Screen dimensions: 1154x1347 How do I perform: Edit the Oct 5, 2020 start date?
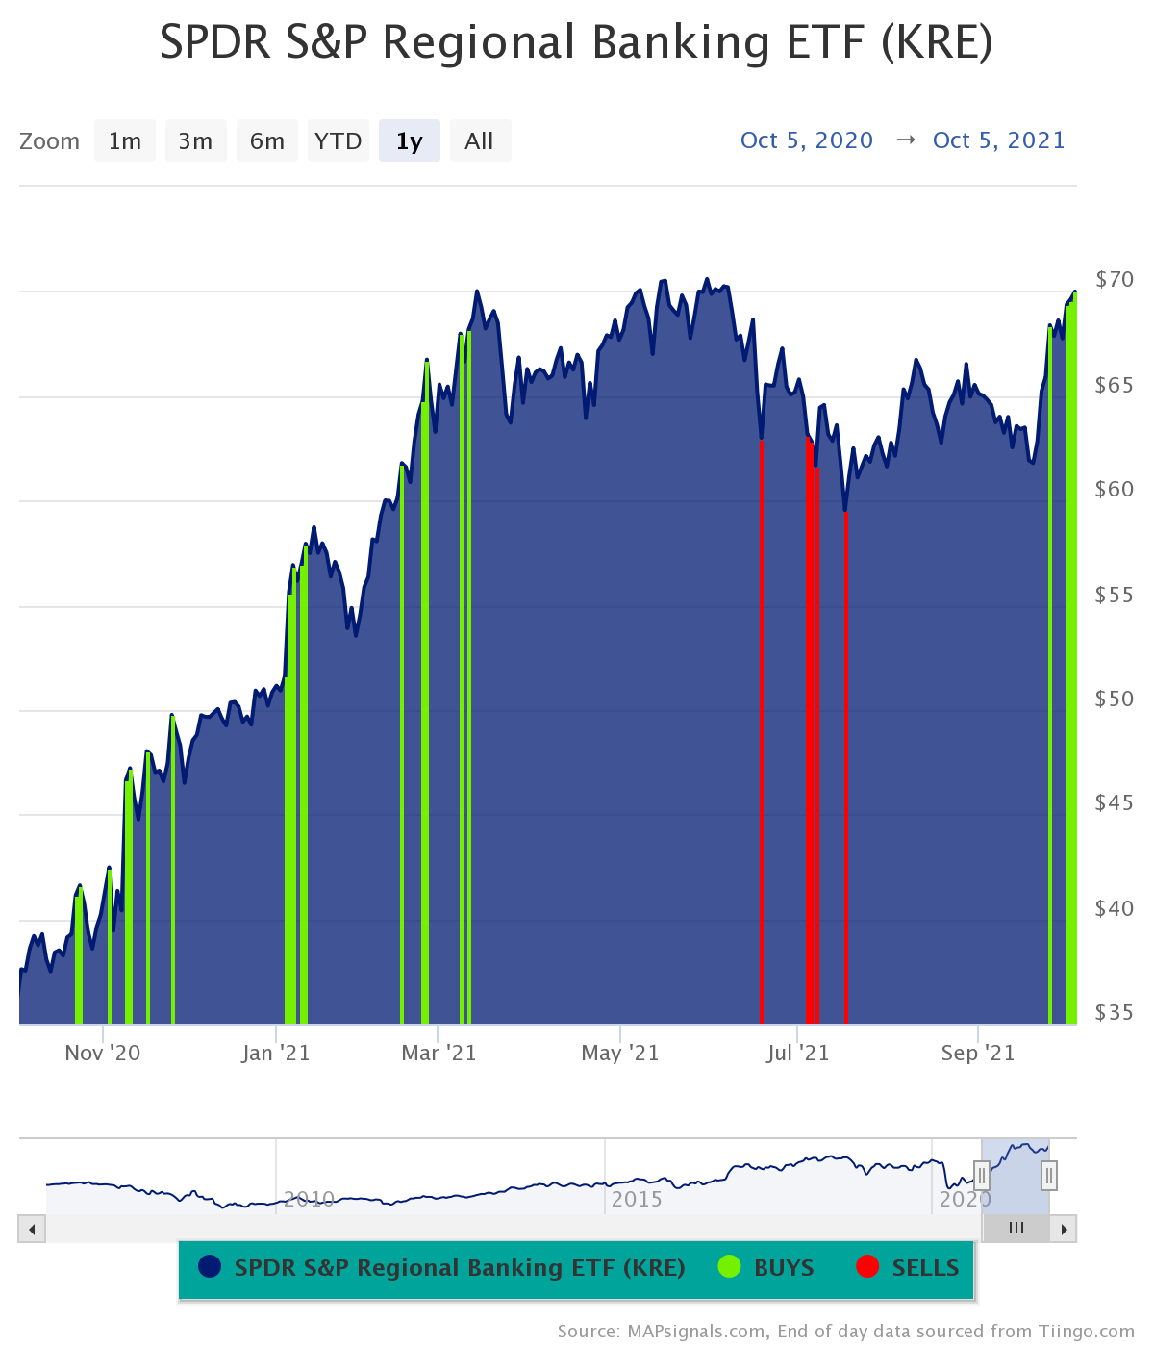(x=807, y=140)
